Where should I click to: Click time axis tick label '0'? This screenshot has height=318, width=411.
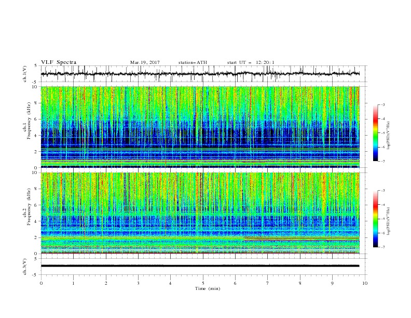41,283
